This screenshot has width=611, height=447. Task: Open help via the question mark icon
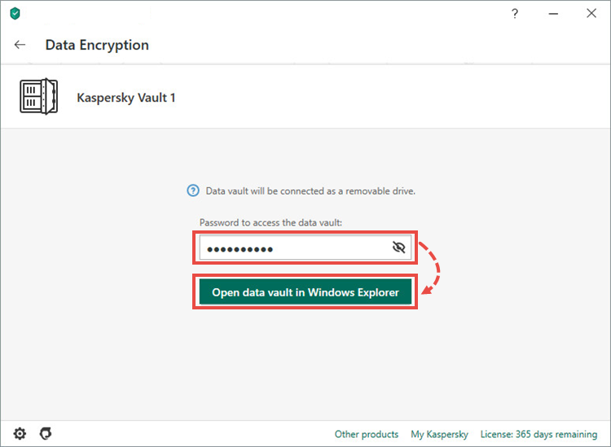pos(515,14)
